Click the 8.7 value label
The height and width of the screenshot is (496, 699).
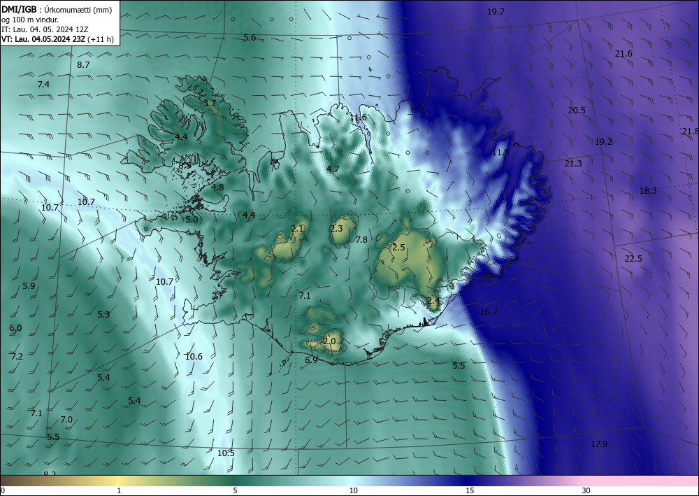83,64
